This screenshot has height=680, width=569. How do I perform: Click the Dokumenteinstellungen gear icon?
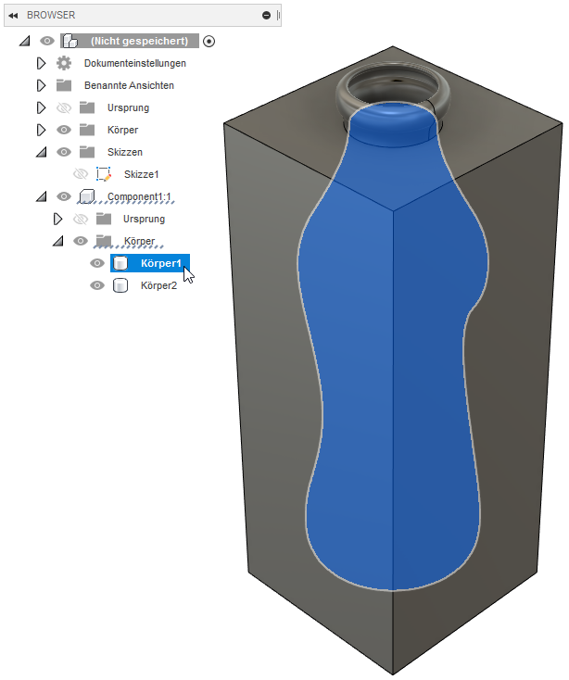point(64,63)
